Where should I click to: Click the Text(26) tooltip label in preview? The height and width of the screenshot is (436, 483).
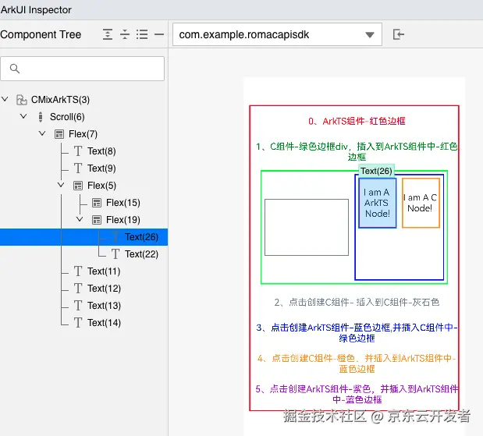pyautogui.click(x=376, y=171)
